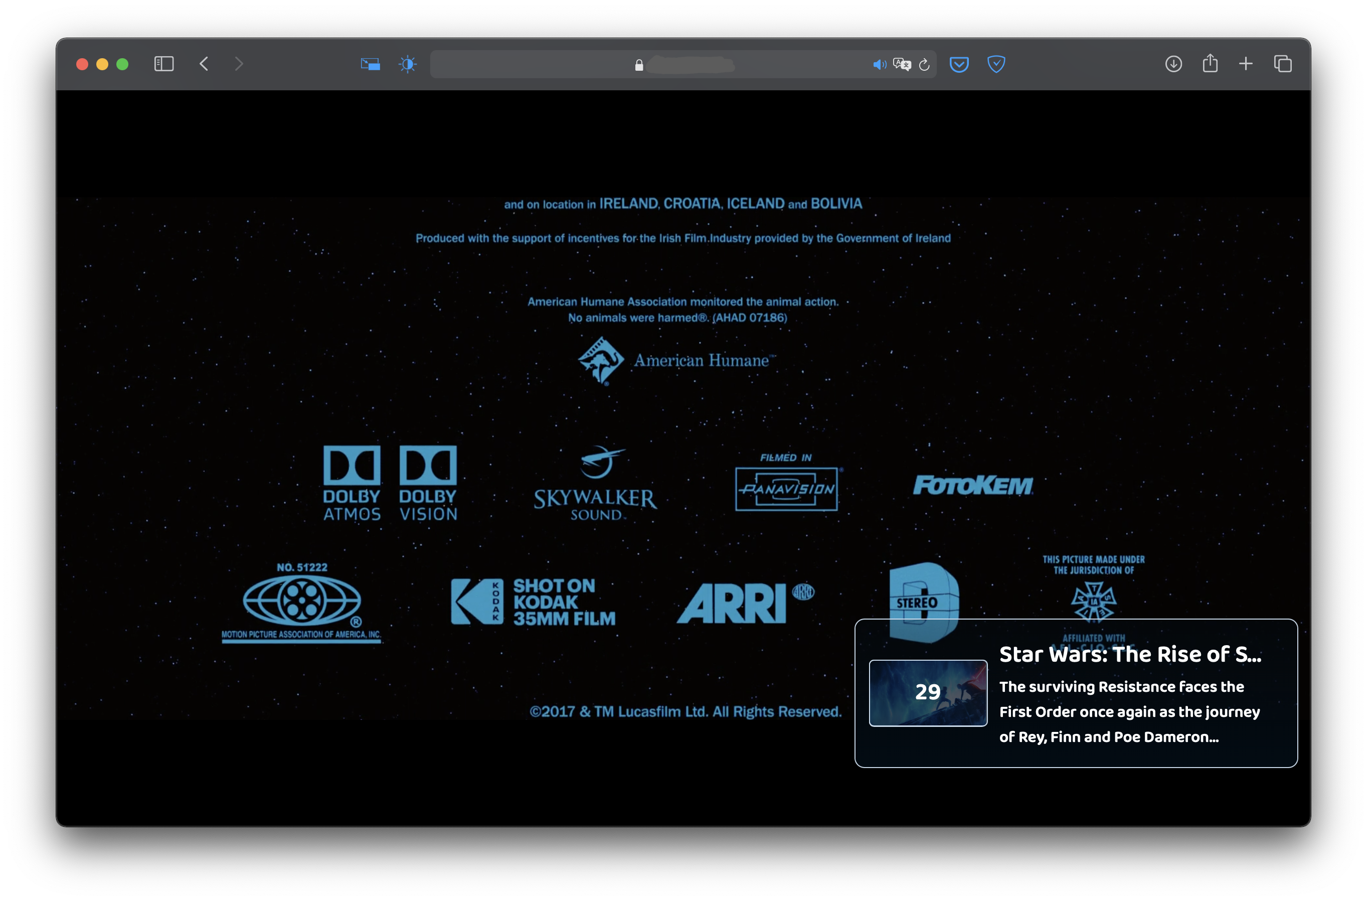The image size is (1367, 901).
Task: Show the downloads list
Action: pos(1173,64)
